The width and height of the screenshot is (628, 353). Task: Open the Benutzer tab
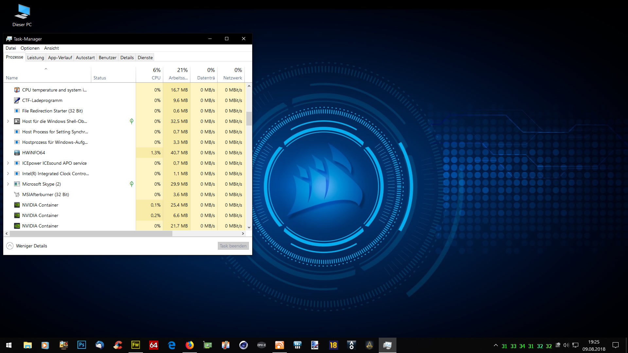[x=108, y=58]
